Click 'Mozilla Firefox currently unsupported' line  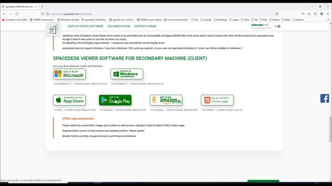click(99, 136)
